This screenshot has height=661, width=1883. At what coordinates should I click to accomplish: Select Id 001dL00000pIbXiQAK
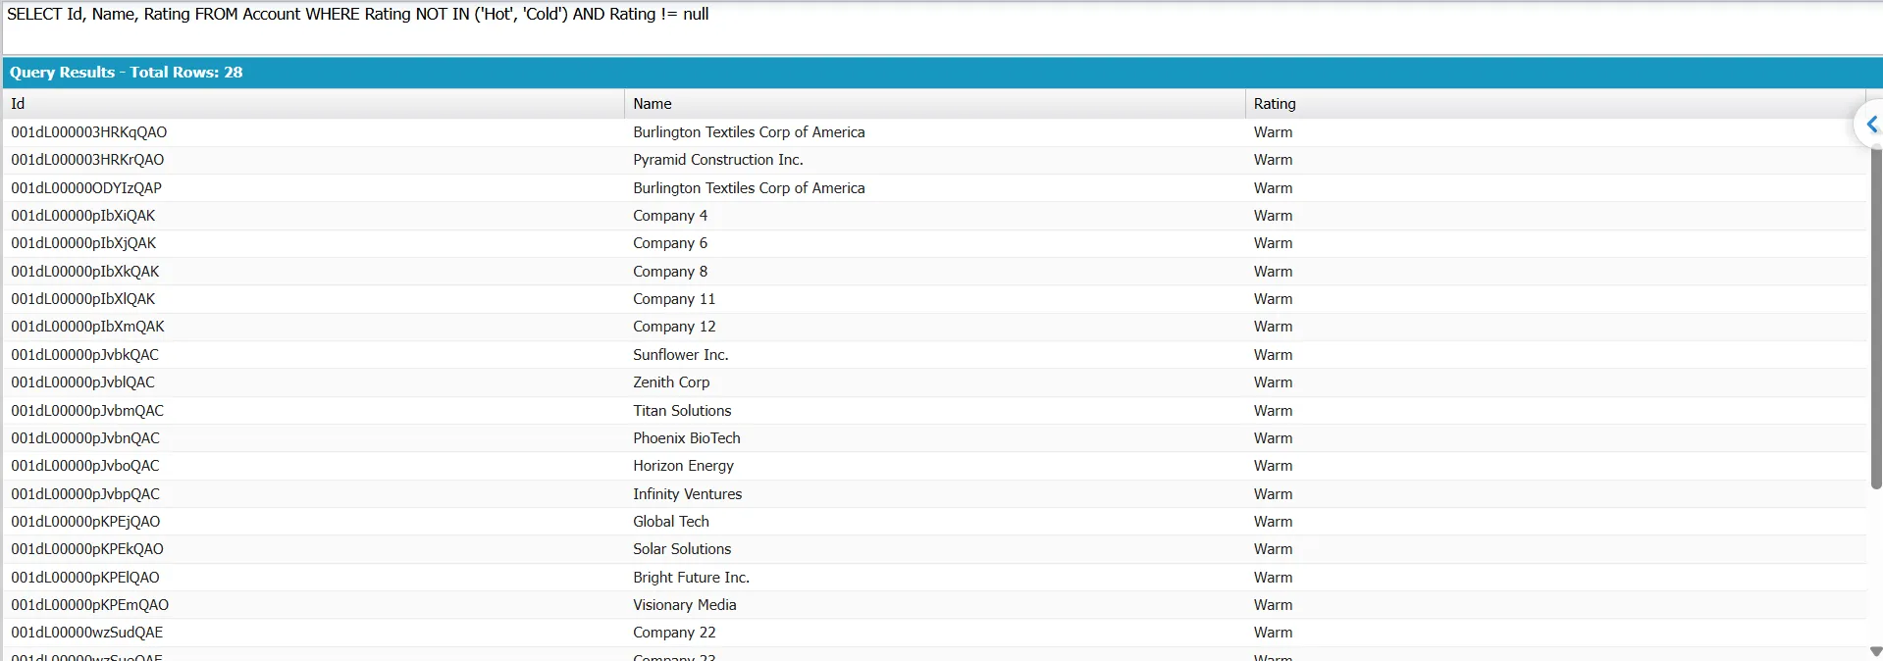click(83, 216)
